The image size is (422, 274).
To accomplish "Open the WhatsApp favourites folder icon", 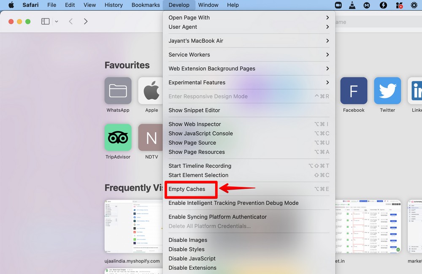I will 118,91.
